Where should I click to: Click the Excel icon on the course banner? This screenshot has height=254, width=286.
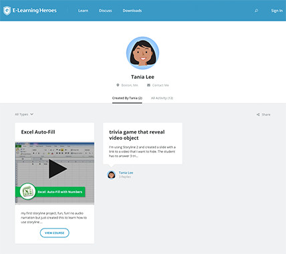click(27, 191)
